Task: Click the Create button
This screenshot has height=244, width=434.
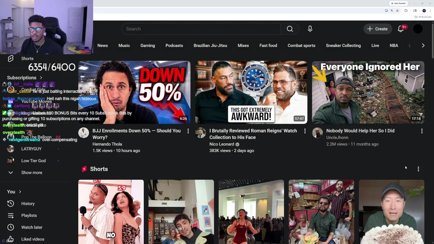Action: (x=377, y=29)
